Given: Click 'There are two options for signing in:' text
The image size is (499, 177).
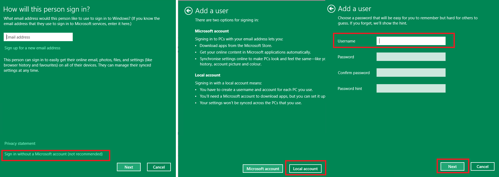Looking at the screenshot, I should [x=227, y=20].
